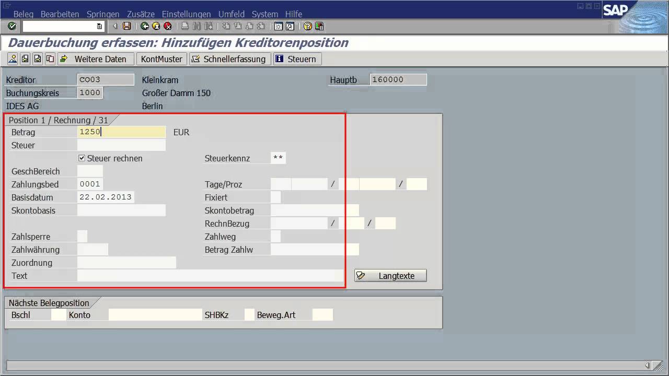Viewport: 669px width, 376px height.
Task: Click the left-arrow document icon in application toolbar
Action: pyautogui.click(x=25, y=59)
